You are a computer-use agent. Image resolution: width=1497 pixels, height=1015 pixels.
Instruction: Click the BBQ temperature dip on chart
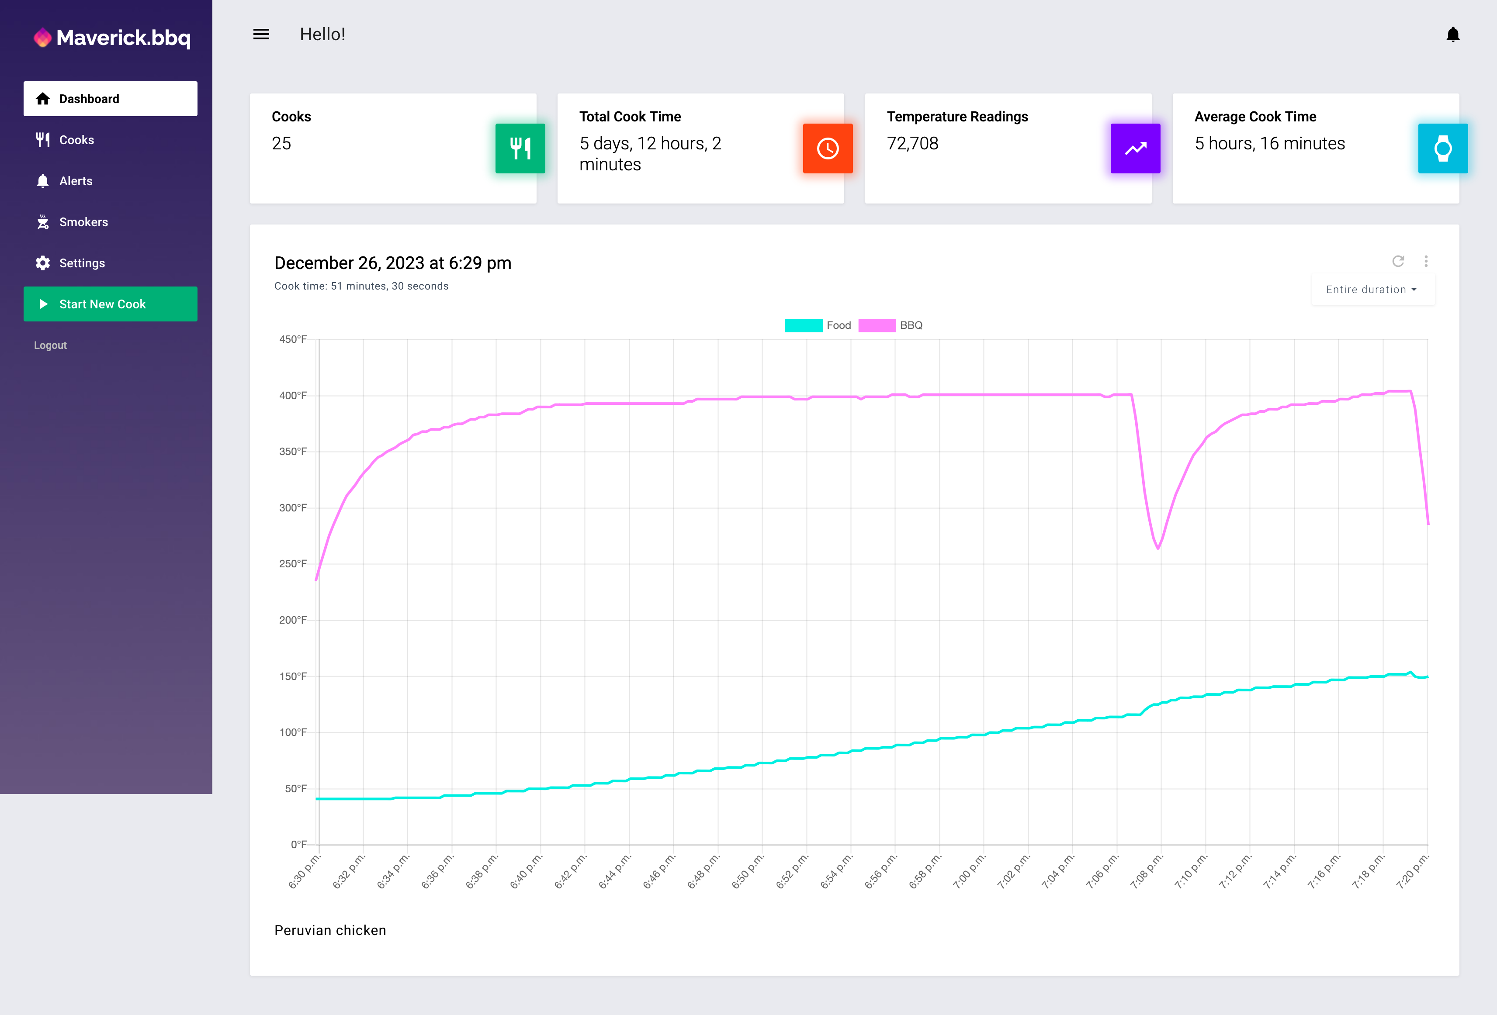click(1157, 547)
